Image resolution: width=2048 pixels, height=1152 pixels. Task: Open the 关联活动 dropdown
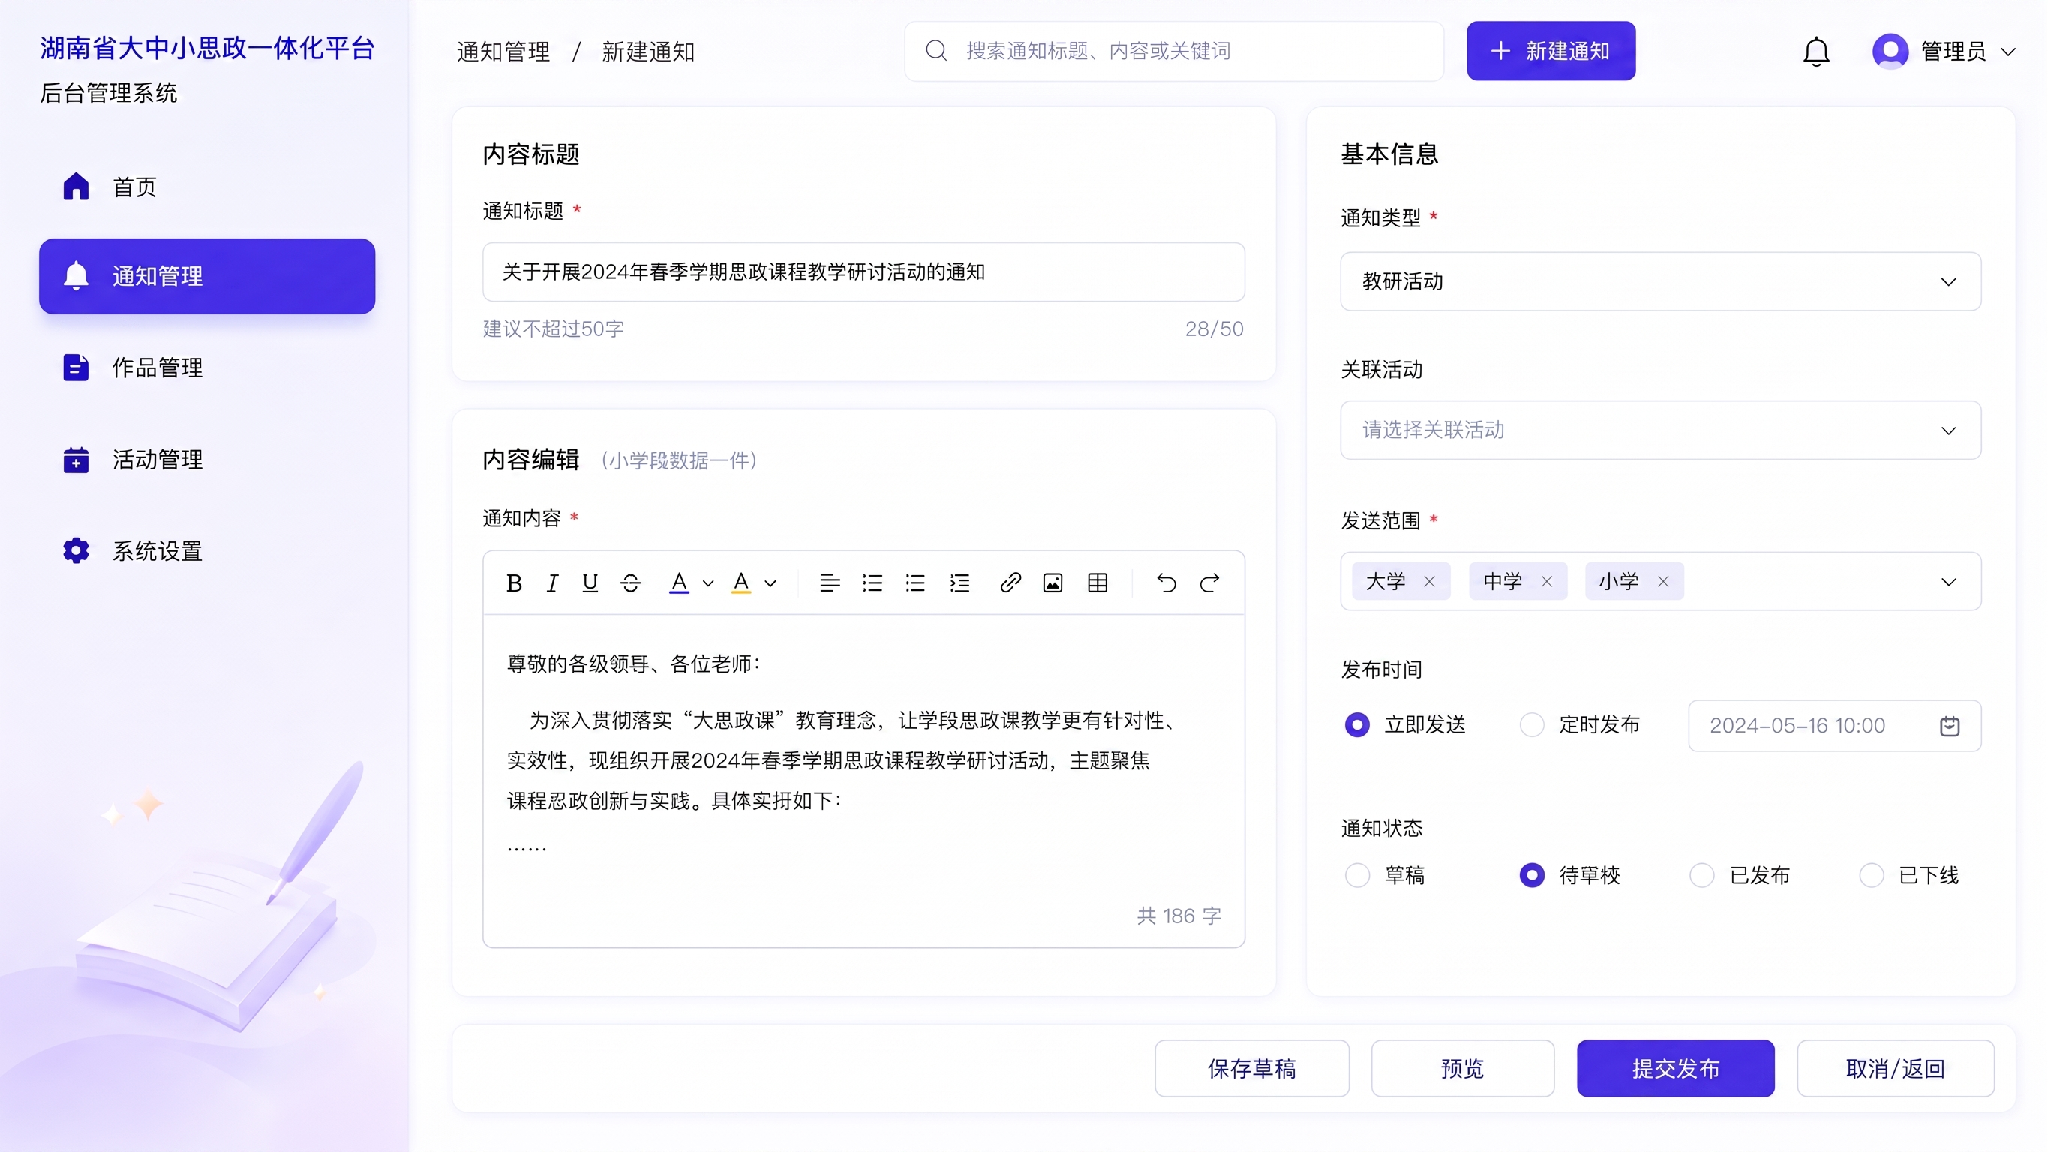pyautogui.click(x=1660, y=430)
